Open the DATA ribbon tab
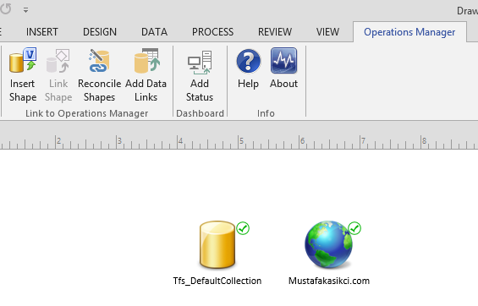 pyautogui.click(x=154, y=32)
